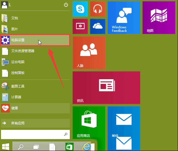The image size is (178, 151).
Task: Open the 图片 pictures folder
Action: (x=35, y=29)
